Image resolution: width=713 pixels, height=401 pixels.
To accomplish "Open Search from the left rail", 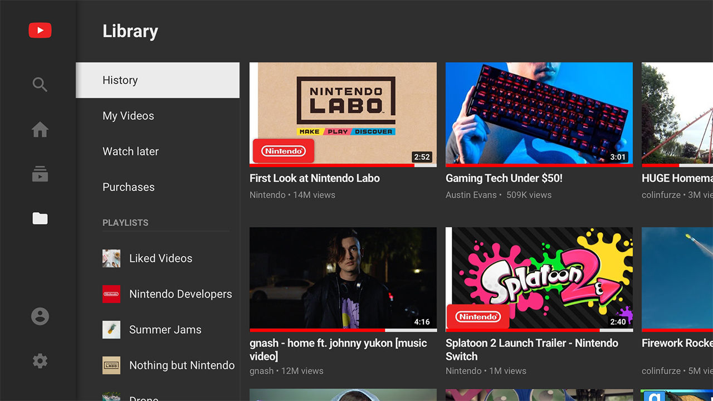I will pos(40,85).
